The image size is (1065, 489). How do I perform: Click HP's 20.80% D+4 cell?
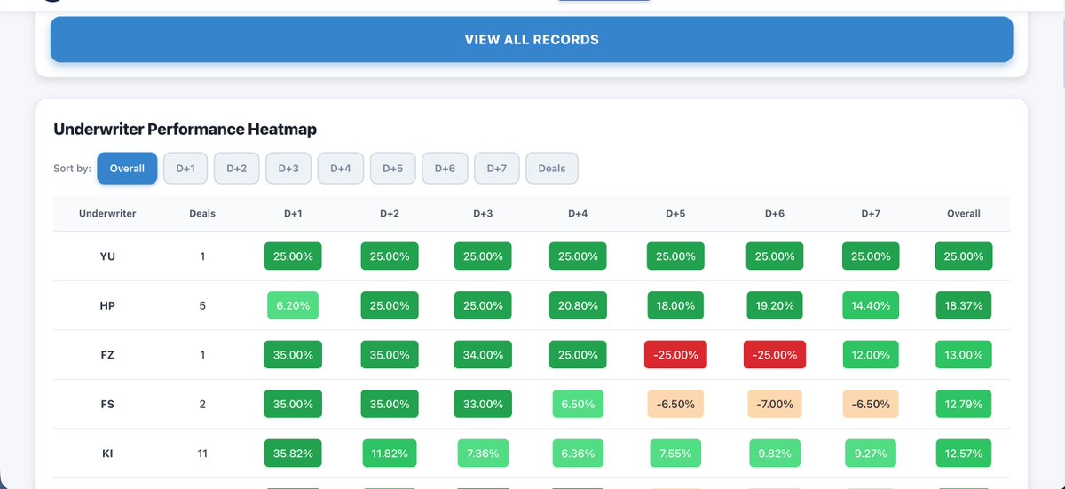[x=578, y=305]
